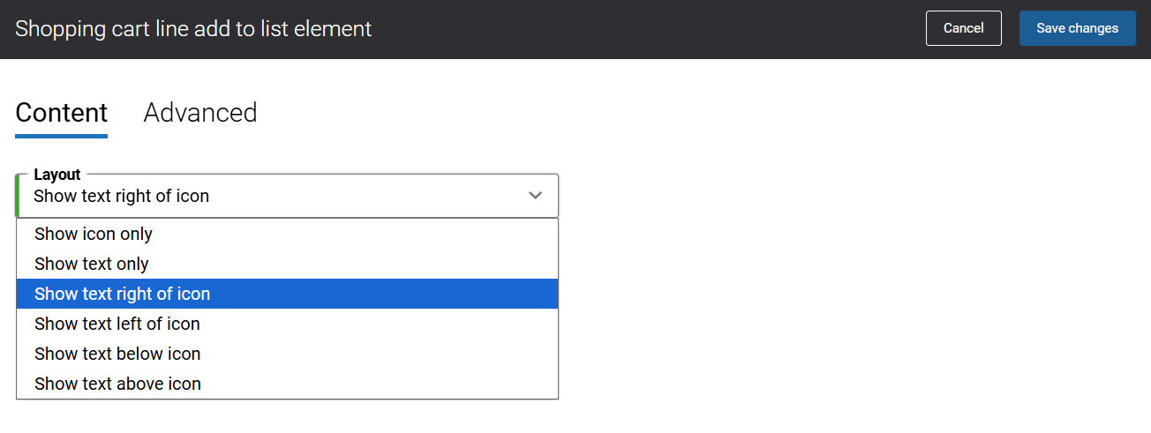
Task: Click the "Layout" field label
Action: point(57,175)
